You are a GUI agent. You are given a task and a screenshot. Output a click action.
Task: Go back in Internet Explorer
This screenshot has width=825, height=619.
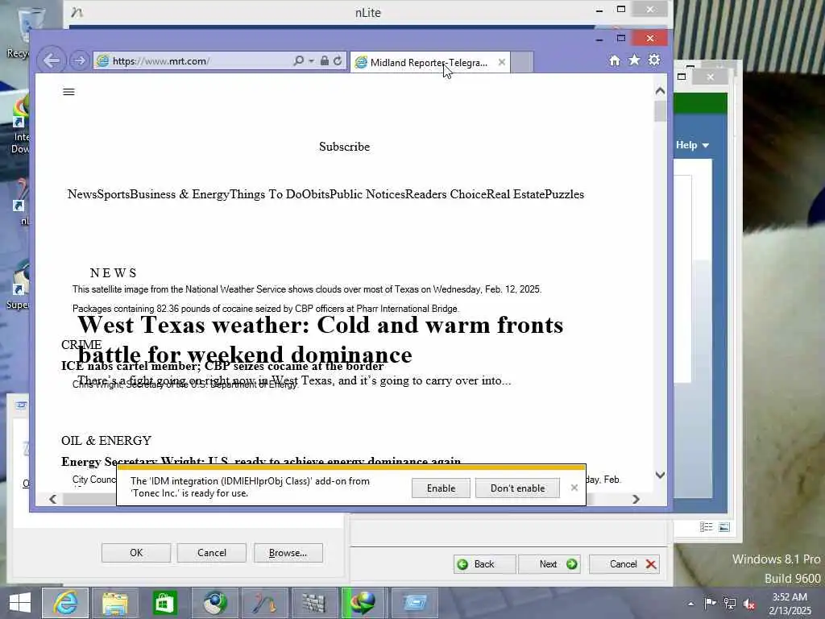(x=52, y=60)
